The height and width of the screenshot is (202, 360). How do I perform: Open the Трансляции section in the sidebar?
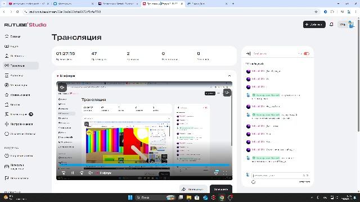click(21, 66)
